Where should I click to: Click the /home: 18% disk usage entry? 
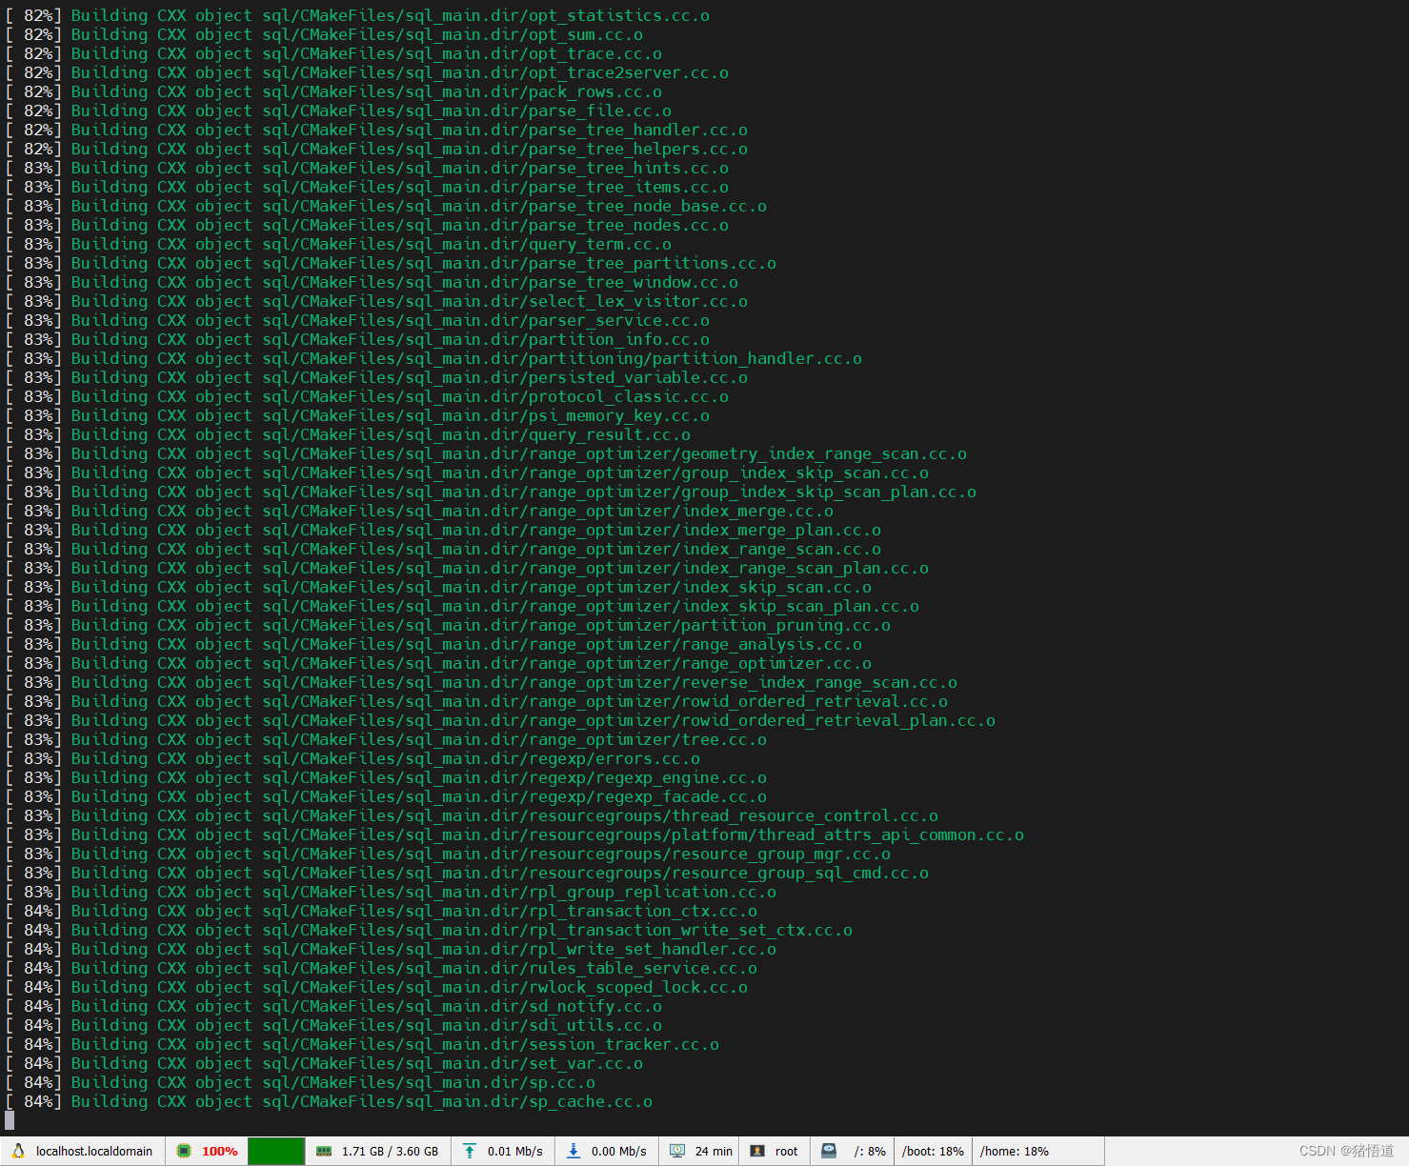(x=1015, y=1151)
